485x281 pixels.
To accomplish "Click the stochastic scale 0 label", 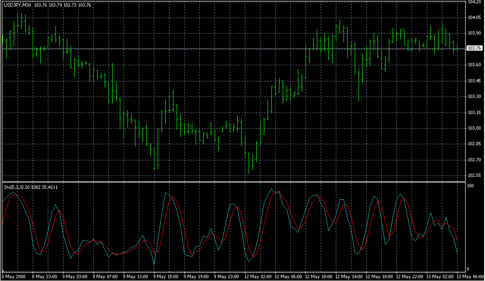I will point(468,269).
